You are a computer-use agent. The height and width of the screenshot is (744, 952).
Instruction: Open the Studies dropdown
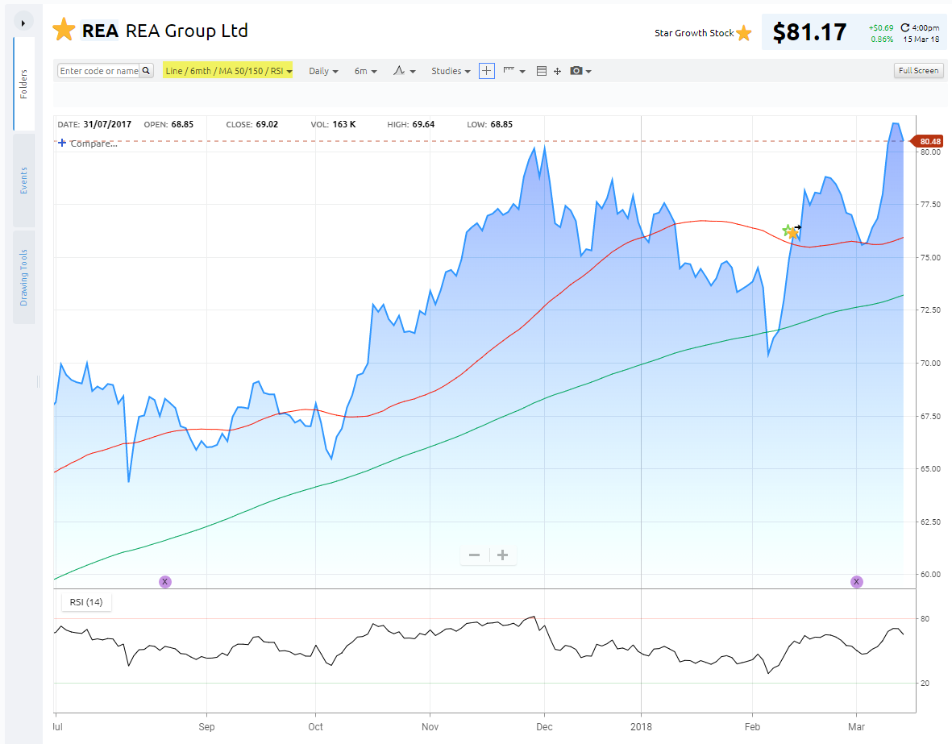click(x=451, y=71)
